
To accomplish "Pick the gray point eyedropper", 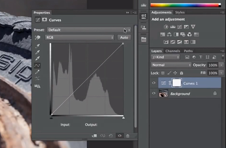I will [x=37, y=52].
